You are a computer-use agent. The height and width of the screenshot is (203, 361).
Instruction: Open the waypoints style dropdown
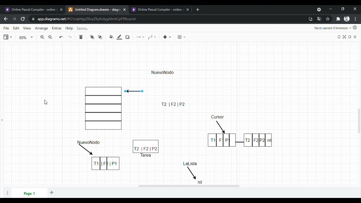[152, 37]
